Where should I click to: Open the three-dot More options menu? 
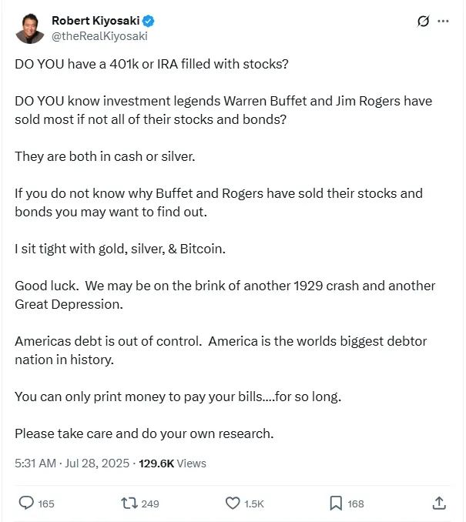pyautogui.click(x=443, y=22)
